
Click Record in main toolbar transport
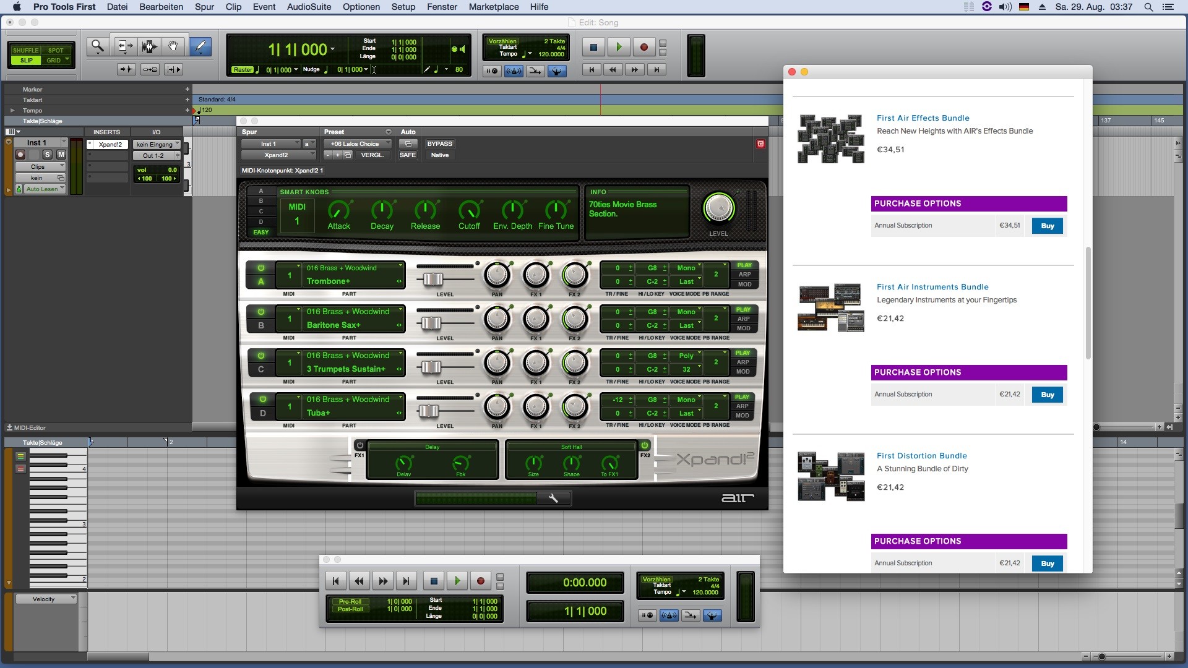(x=644, y=47)
